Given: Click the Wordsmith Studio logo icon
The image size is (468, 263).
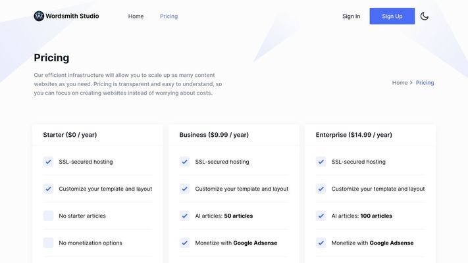Looking at the screenshot, I should click(x=39, y=16).
